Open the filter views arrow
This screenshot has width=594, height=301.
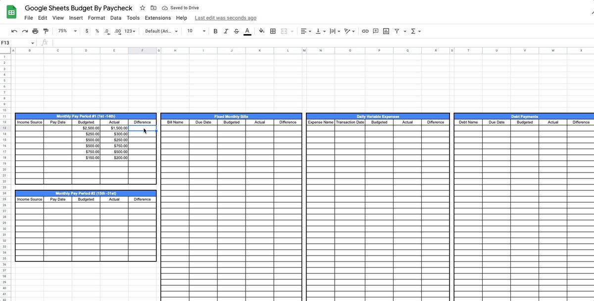(x=405, y=31)
